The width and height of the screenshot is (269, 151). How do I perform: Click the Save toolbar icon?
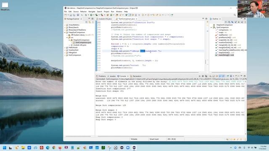(71, 15)
